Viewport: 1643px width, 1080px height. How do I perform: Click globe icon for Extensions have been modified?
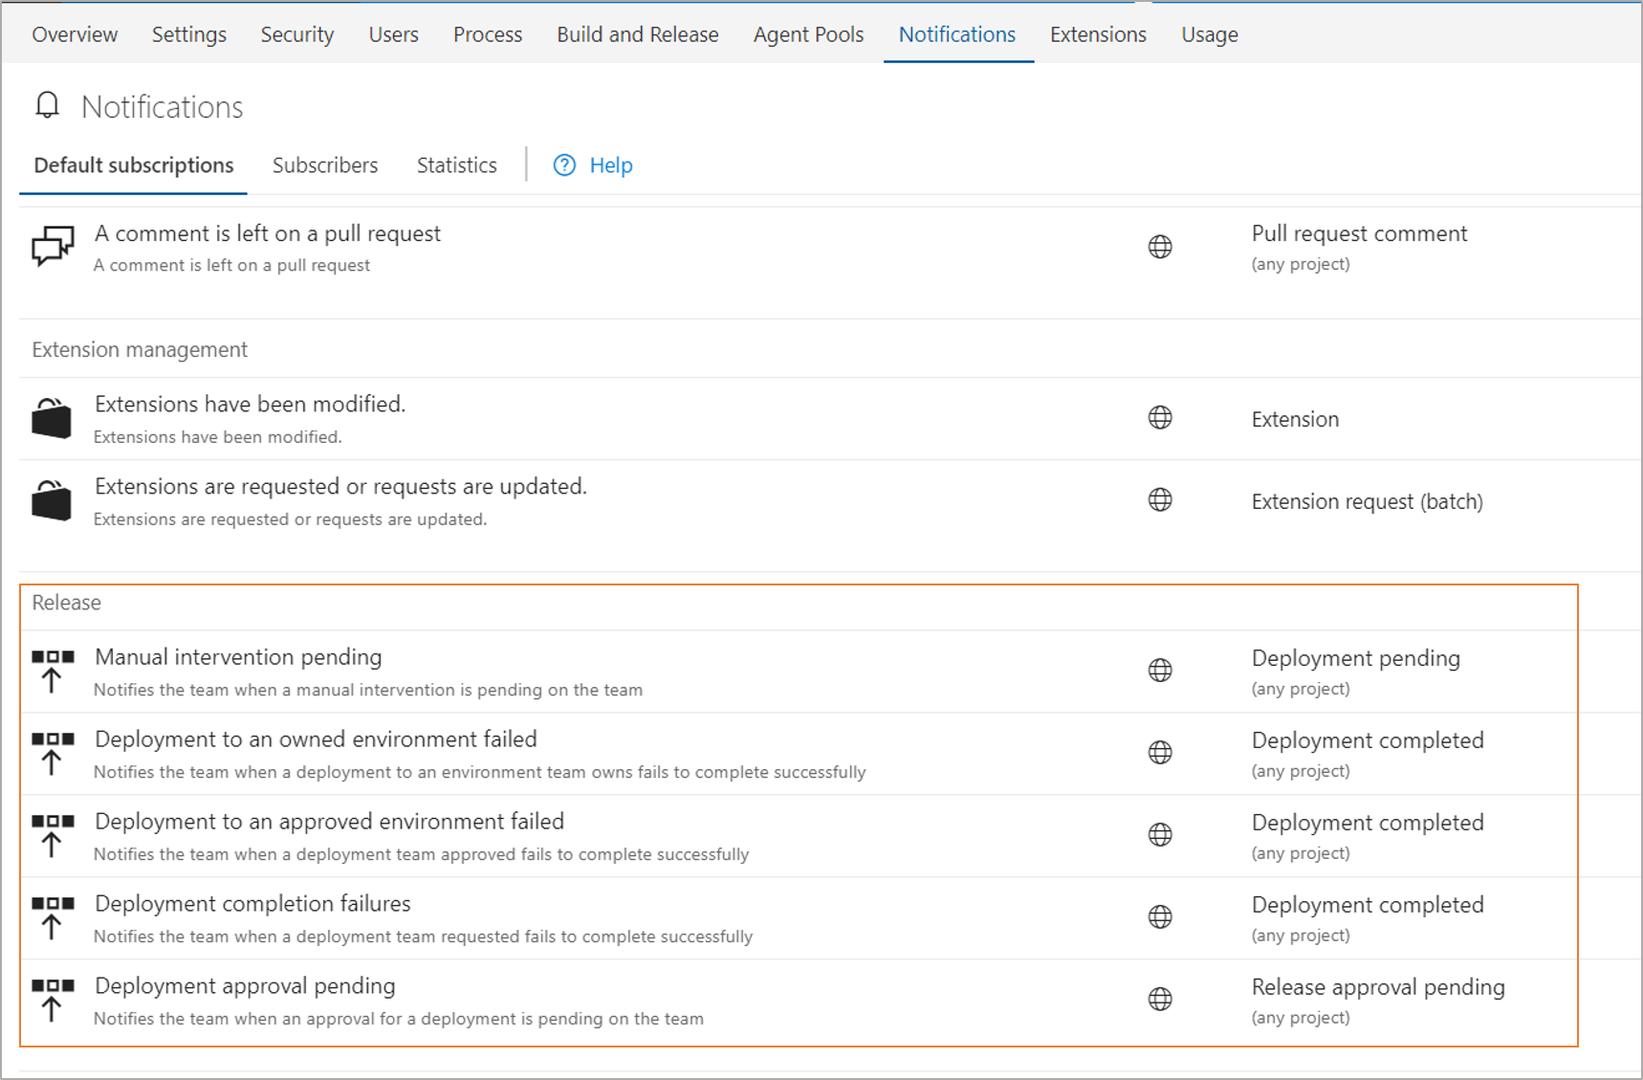click(1160, 418)
